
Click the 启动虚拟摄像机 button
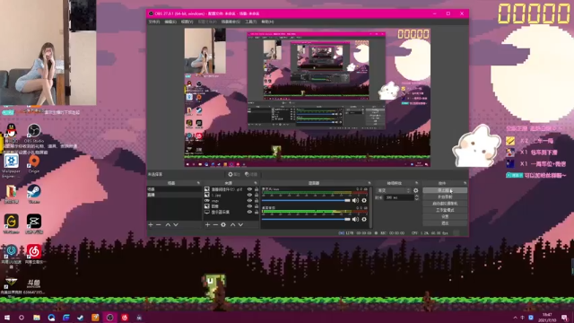pos(445,204)
